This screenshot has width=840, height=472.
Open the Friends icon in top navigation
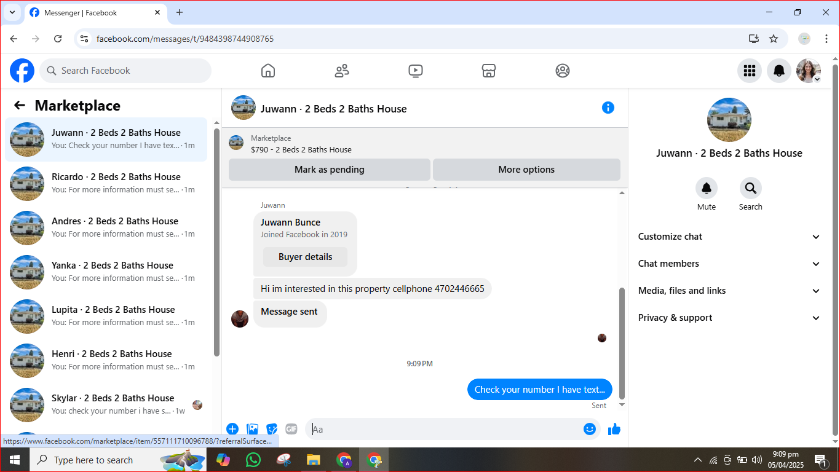(342, 71)
